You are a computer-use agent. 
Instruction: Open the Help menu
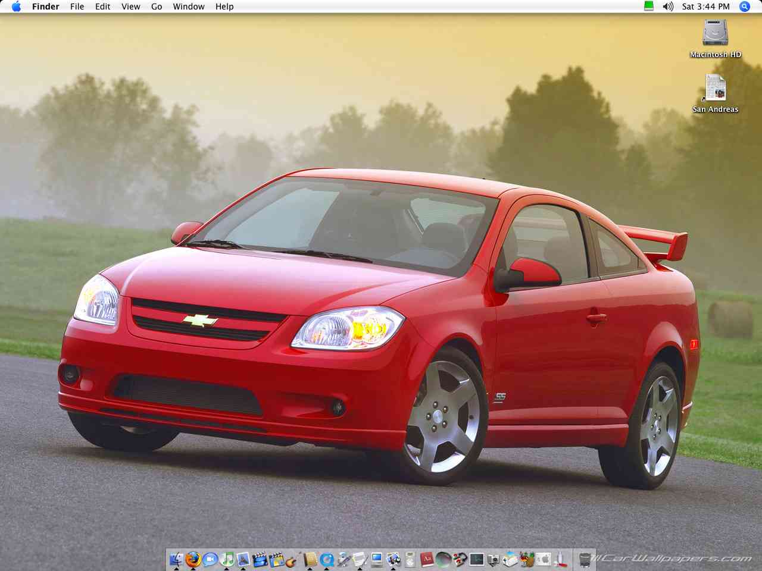click(x=224, y=7)
